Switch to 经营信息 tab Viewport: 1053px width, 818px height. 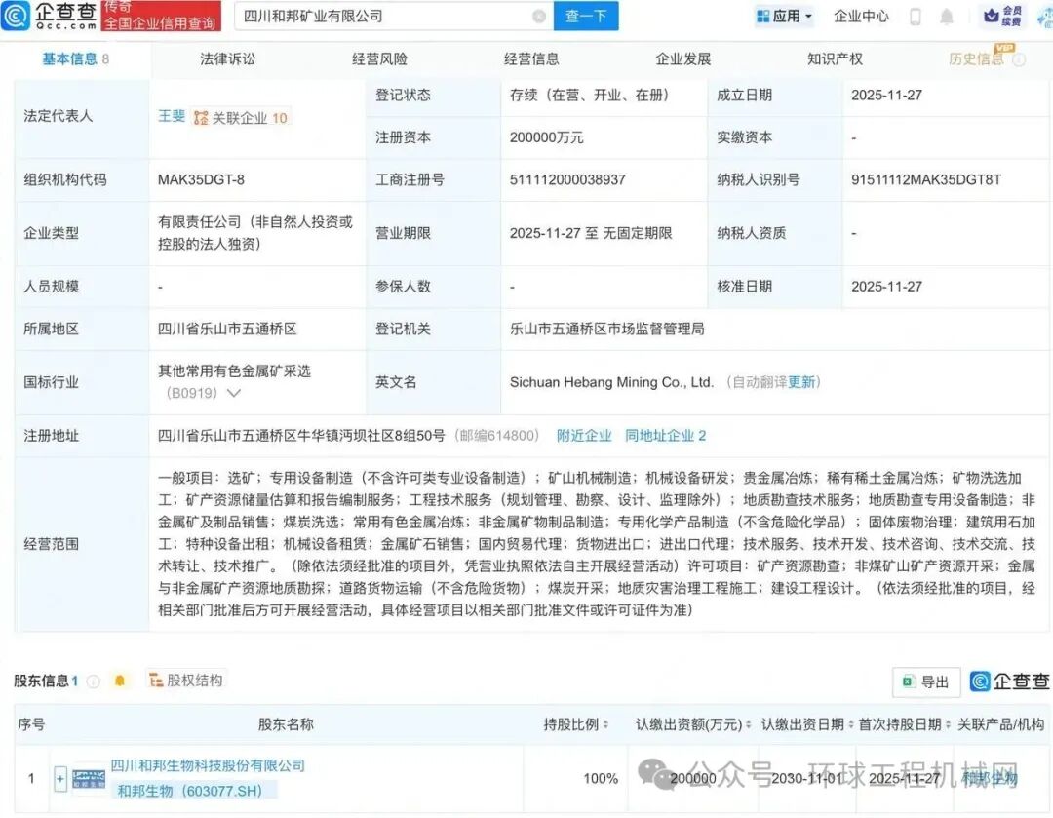tap(531, 59)
